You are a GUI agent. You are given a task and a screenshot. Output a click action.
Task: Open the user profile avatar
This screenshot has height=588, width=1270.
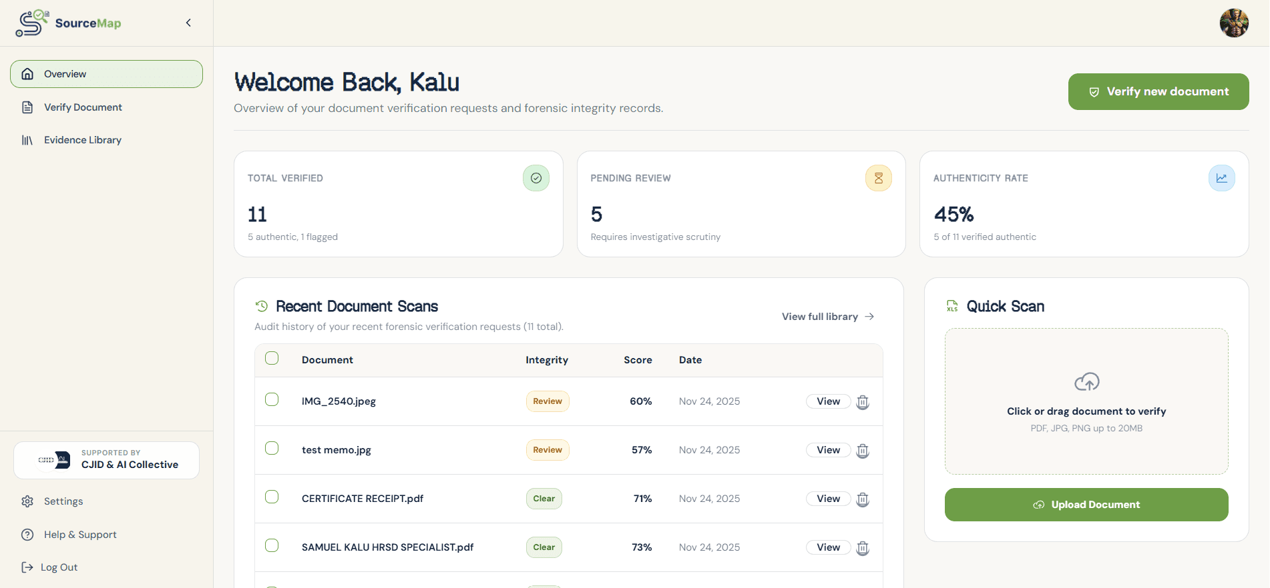click(x=1234, y=23)
